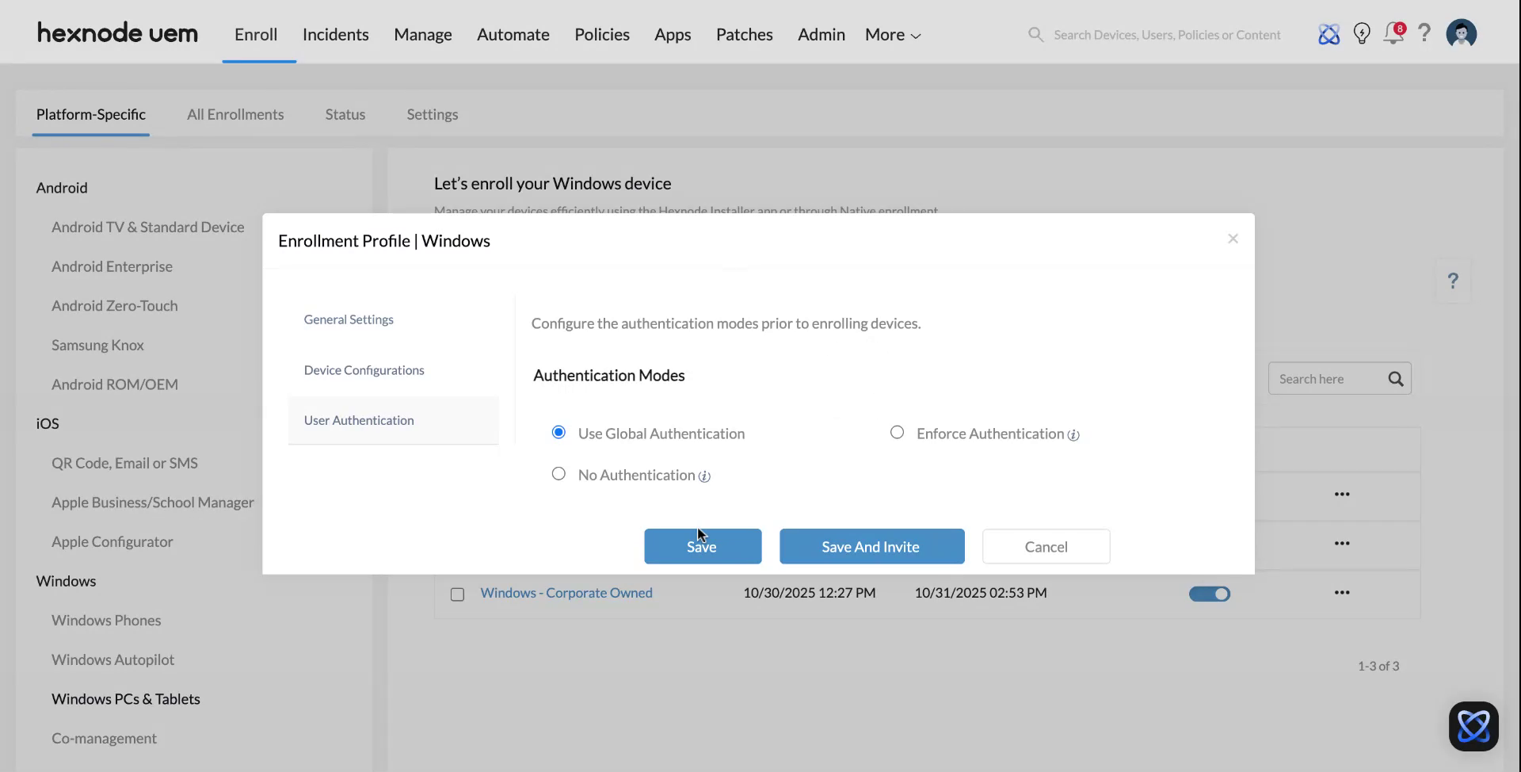Open the help question mark in top bar
Image resolution: width=1521 pixels, height=772 pixels.
click(1425, 33)
